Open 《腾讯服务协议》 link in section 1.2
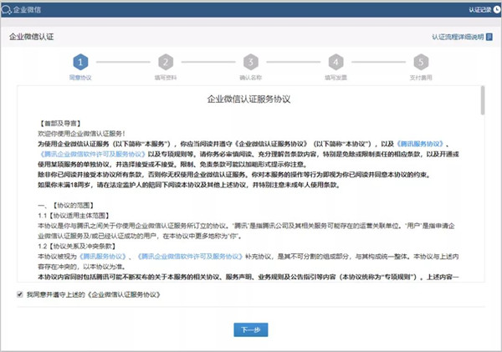The image size is (502, 352). point(103,257)
